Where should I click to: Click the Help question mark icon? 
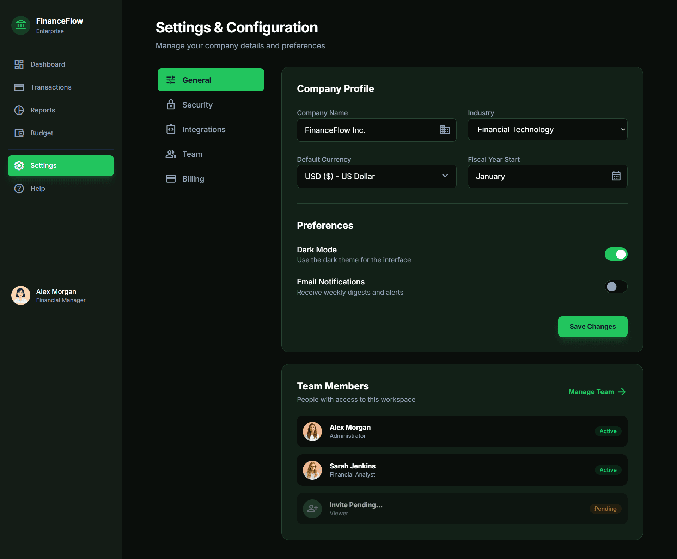pos(19,188)
